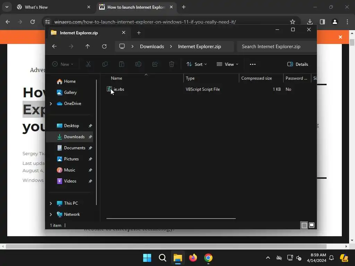Viewport: 355px width, 266px height.
Task: Expand chevron before Downloads in address bar
Action: 132,46
